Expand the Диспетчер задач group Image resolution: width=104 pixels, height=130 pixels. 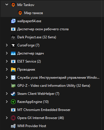7,53
